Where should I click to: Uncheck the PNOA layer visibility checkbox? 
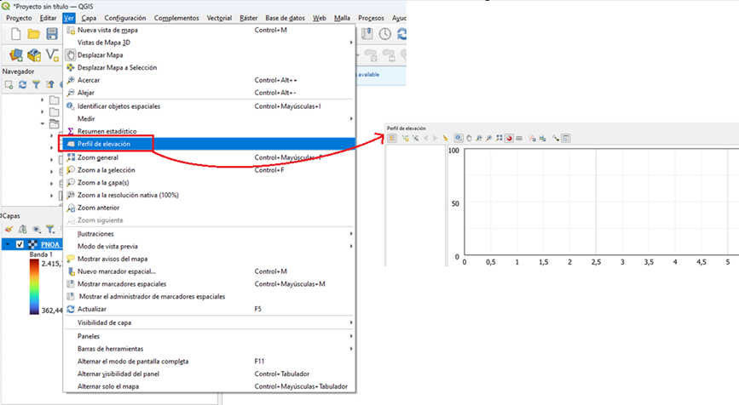[20, 244]
